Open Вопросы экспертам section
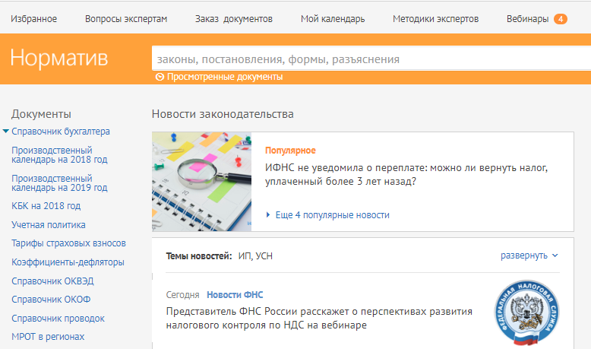The height and width of the screenshot is (349, 591). point(126,19)
